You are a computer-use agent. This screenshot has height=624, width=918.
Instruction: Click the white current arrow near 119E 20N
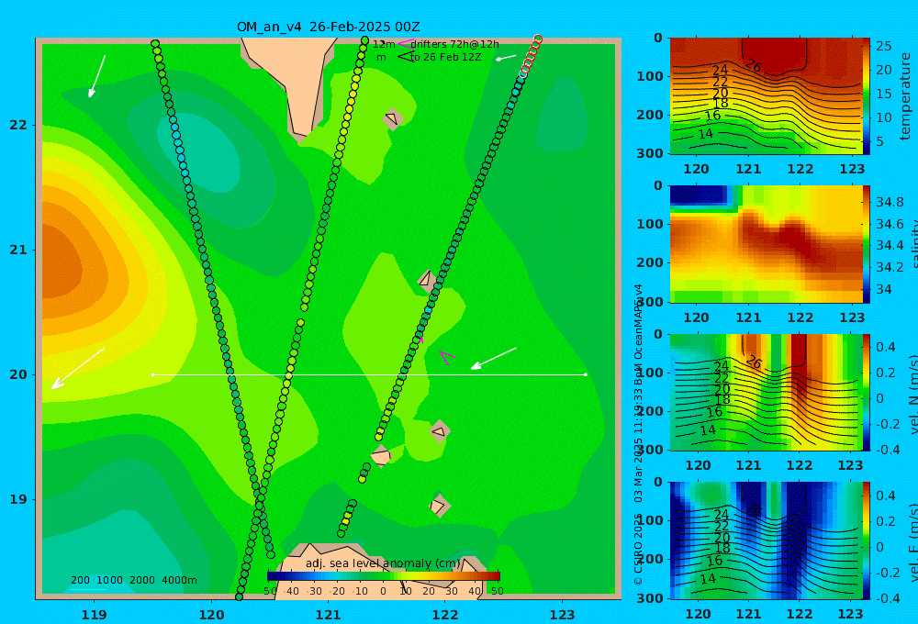[78, 368]
